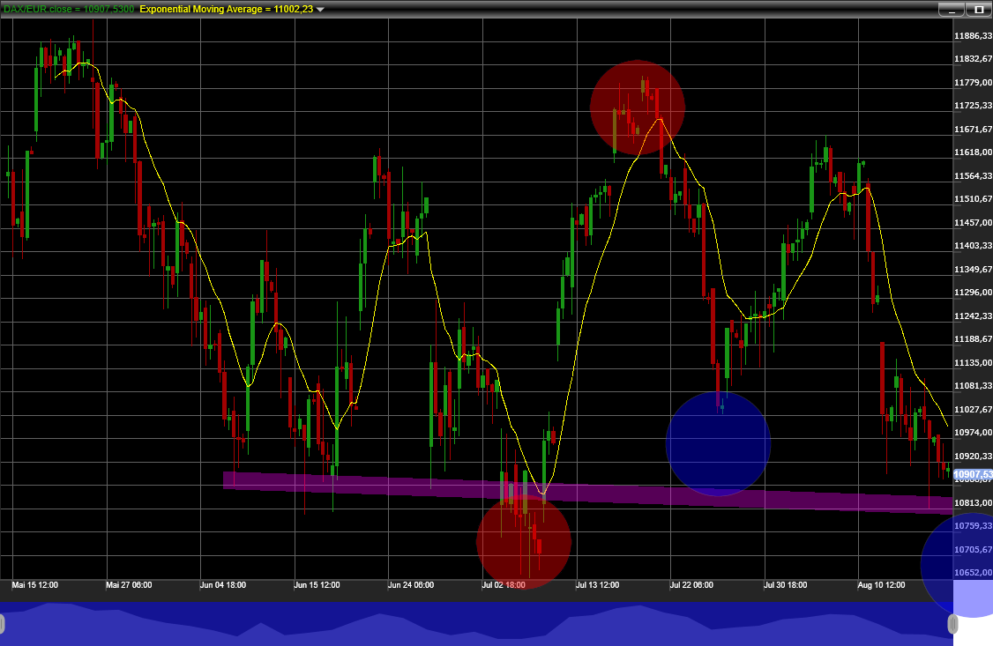Viewport: 993px width, 646px height.
Task: Click the 10974,00 price axis label
Action: pos(973,432)
